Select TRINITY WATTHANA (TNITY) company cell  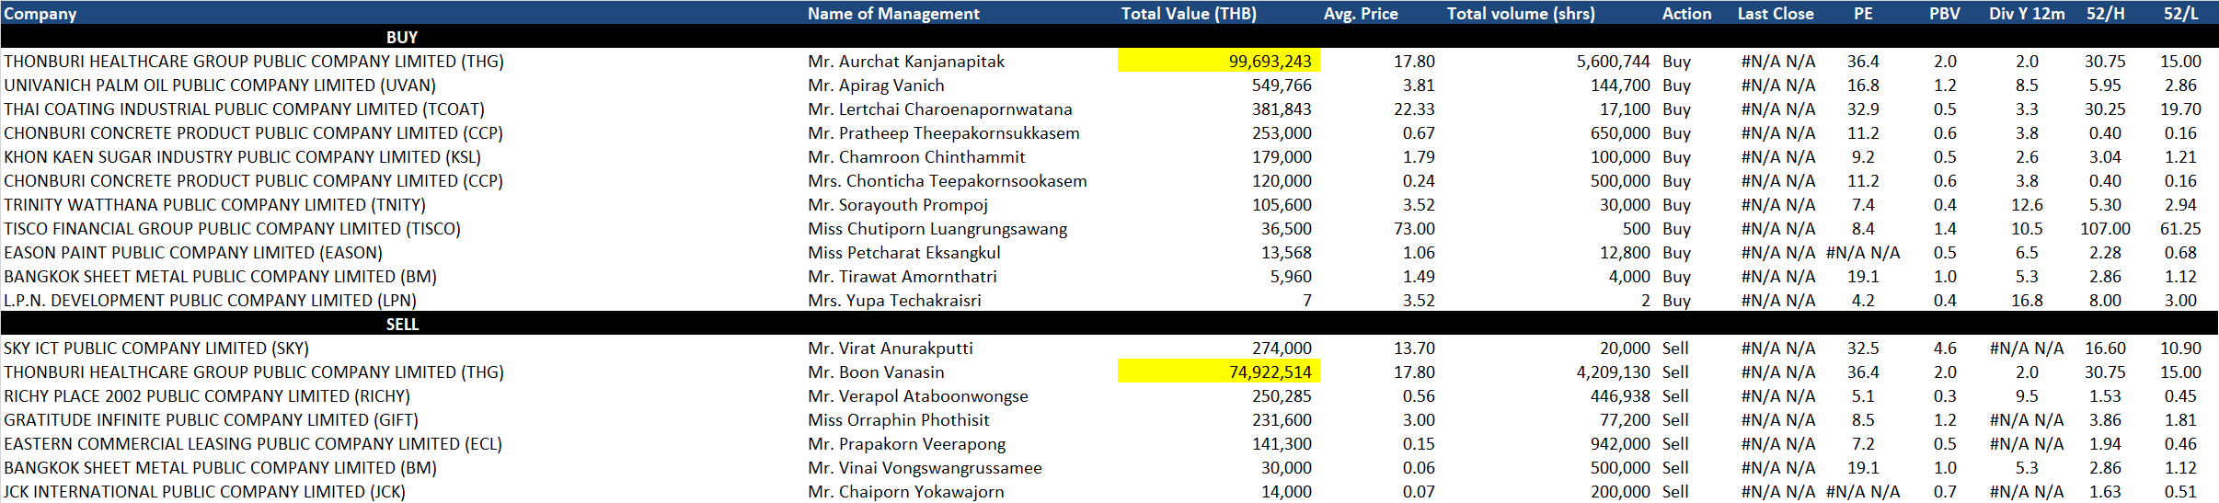click(x=214, y=205)
